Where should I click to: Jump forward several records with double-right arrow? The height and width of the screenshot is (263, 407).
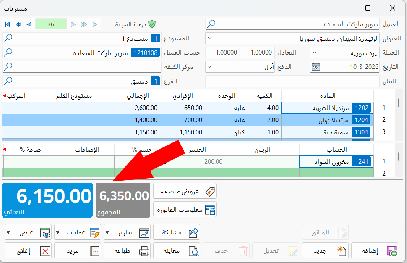point(84,24)
